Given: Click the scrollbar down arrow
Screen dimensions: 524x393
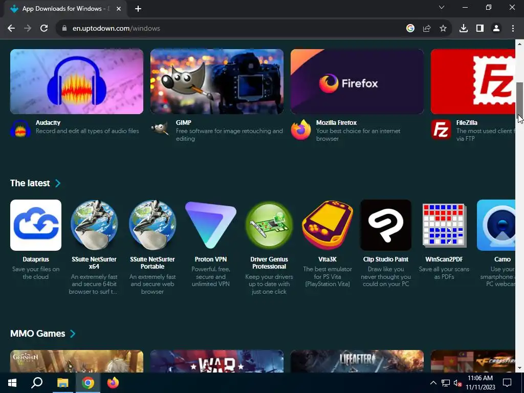Looking at the screenshot, I should tap(520, 368).
